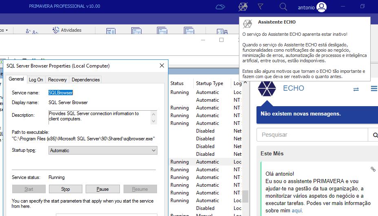Click the Pesquisar search field
This screenshot has width=378, height=216.
(312, 135)
